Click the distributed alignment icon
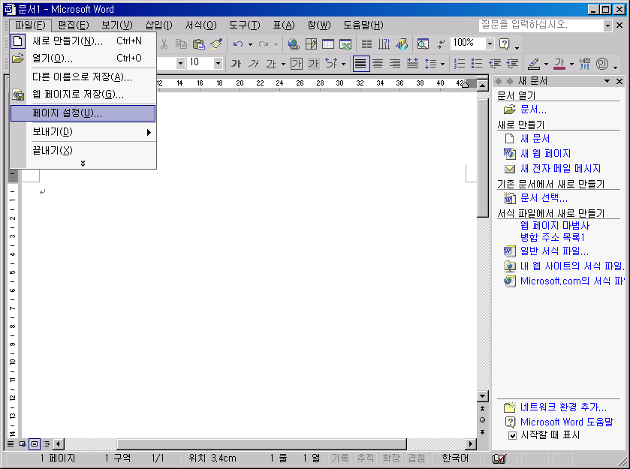 [x=413, y=64]
